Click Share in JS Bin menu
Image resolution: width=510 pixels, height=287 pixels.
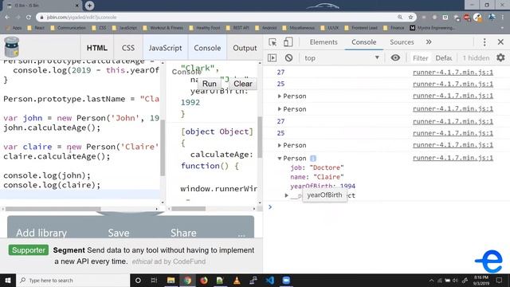pyautogui.click(x=183, y=233)
